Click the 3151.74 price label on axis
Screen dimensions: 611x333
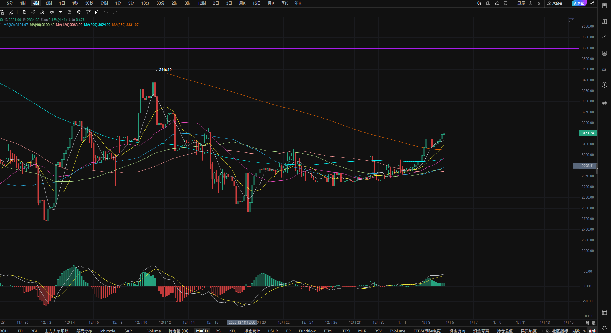pyautogui.click(x=587, y=133)
